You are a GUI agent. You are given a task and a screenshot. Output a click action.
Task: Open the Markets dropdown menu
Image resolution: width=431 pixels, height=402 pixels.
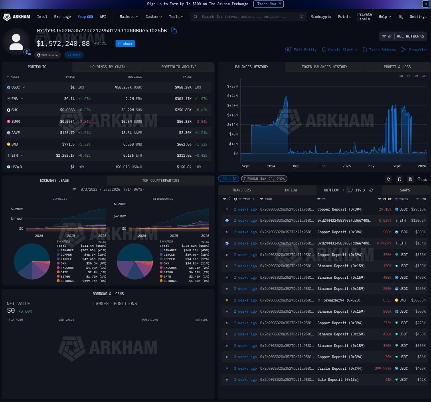[x=129, y=17]
